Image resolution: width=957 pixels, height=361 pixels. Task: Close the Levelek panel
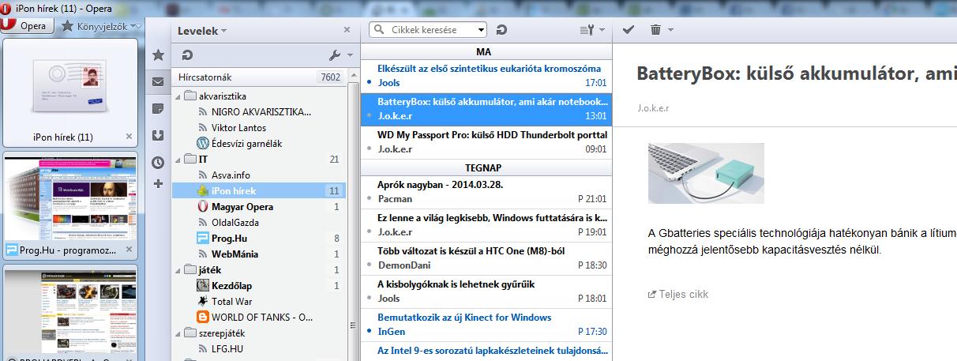click(347, 30)
